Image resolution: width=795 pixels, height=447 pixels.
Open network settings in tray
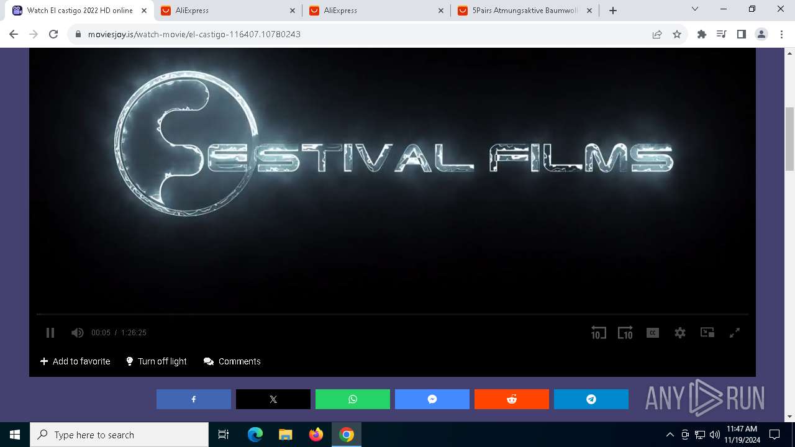700,435
